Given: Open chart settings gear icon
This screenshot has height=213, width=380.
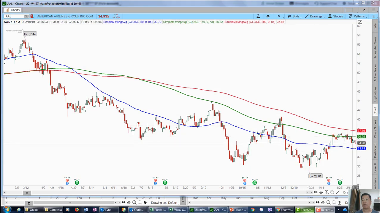Looking at the screenshot, I should coord(268,16).
